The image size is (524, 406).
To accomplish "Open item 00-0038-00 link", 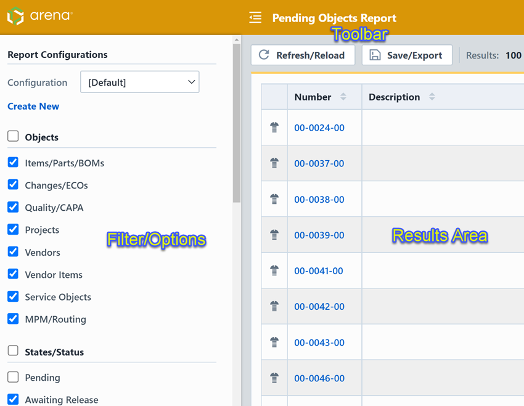I will pos(319,200).
